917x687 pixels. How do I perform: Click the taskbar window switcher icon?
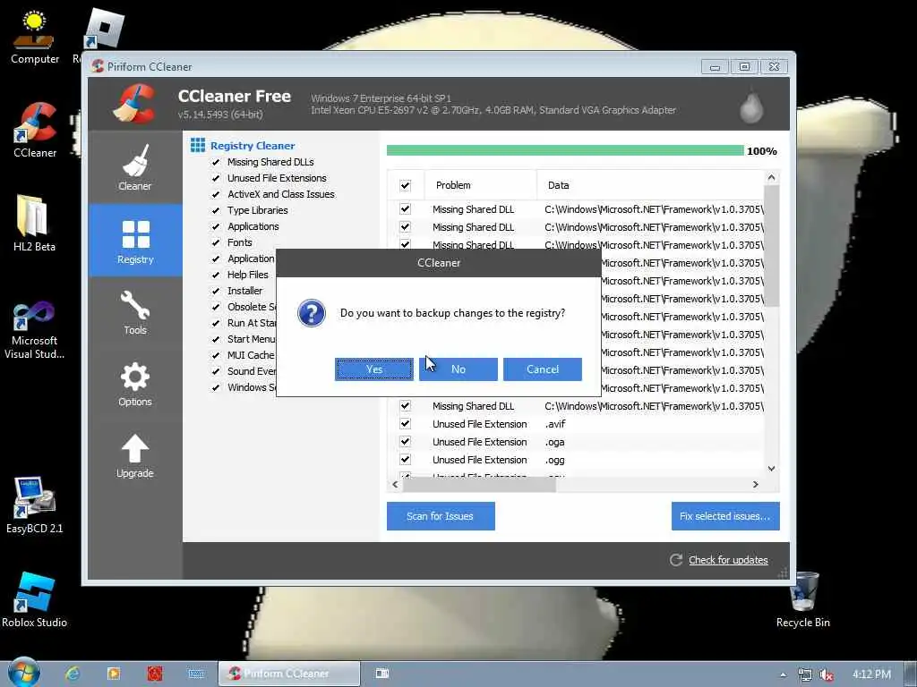[x=381, y=674]
